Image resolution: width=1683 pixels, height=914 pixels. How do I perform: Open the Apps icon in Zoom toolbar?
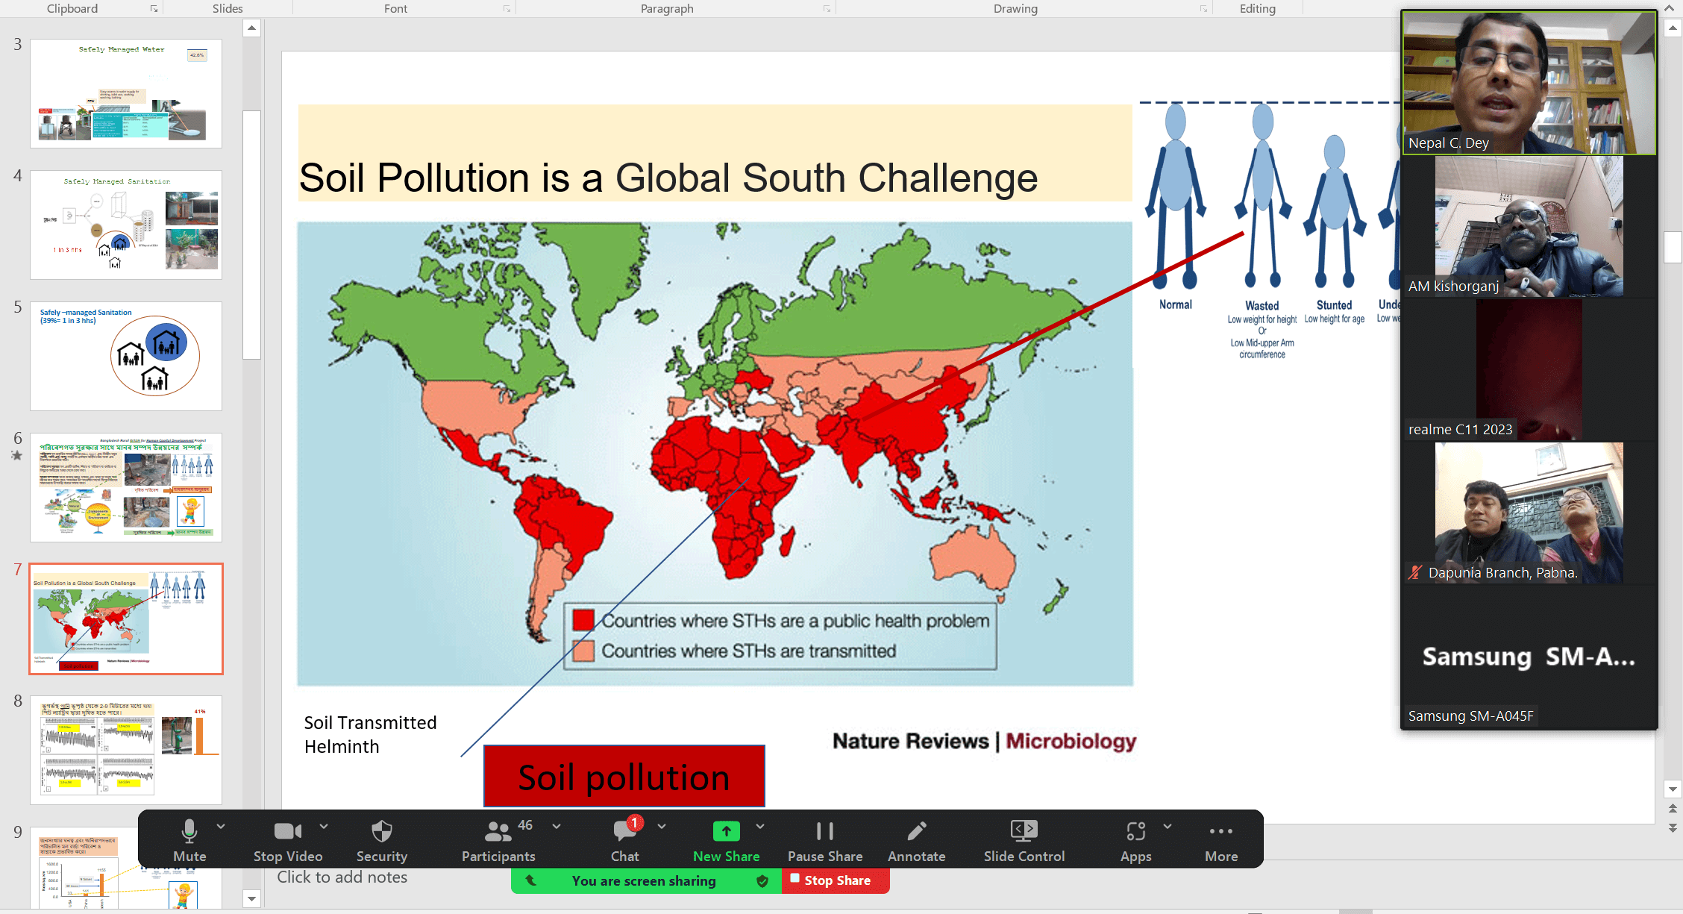click(1135, 831)
